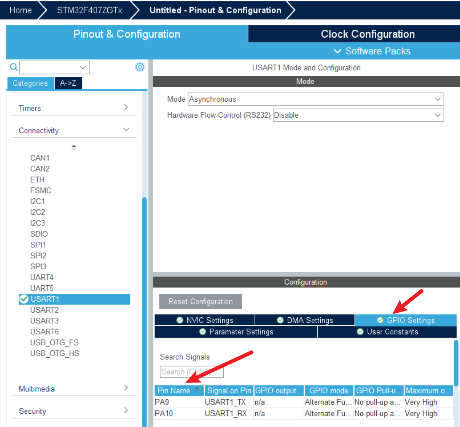Click the GPIO output column header
Image resolution: width=460 pixels, height=427 pixels.
tap(279, 390)
